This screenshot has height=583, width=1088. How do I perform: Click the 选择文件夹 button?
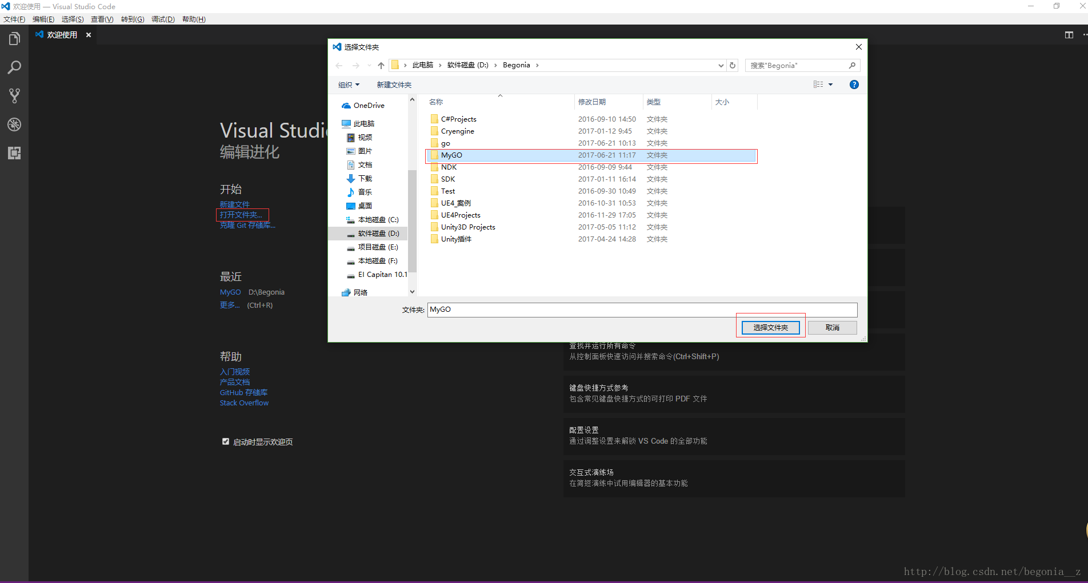(x=770, y=327)
